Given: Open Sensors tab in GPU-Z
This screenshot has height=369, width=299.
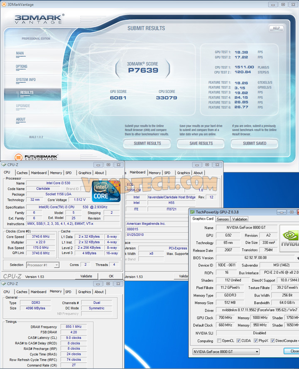Looking at the screenshot, I should pos(223,219).
